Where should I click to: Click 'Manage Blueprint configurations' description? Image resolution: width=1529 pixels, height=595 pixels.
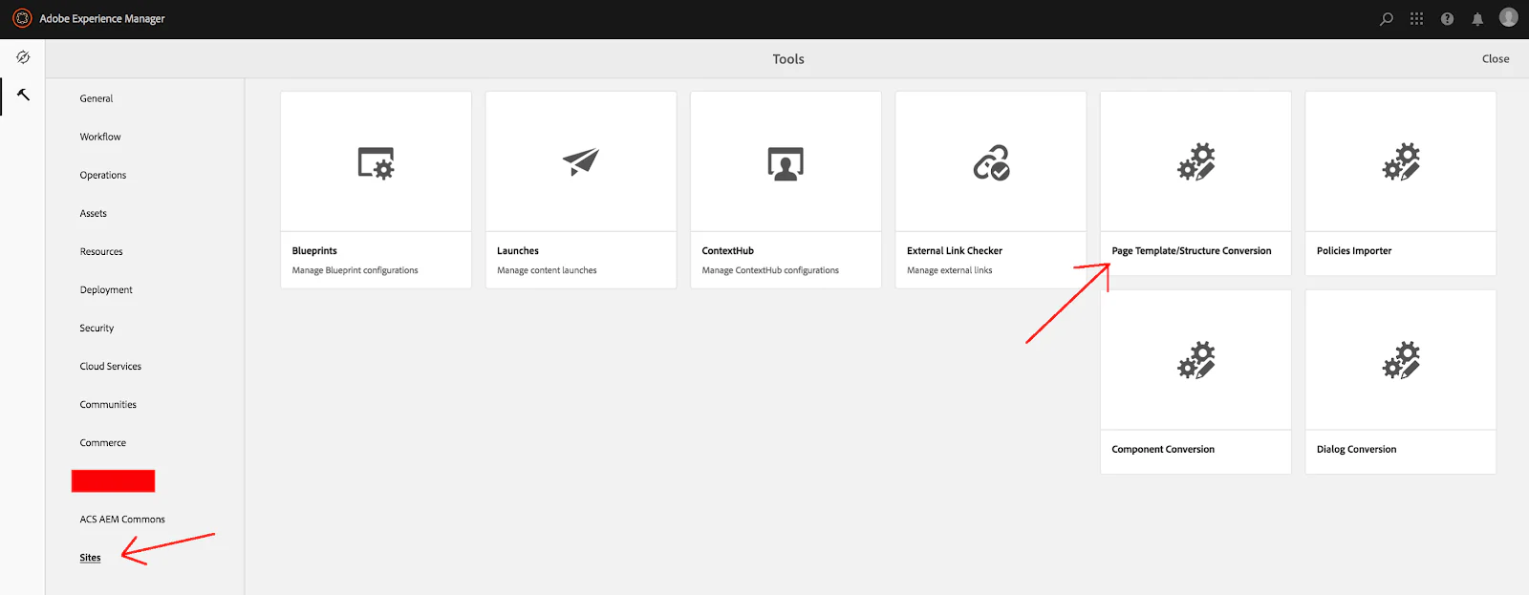tap(355, 270)
